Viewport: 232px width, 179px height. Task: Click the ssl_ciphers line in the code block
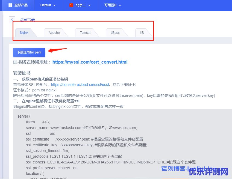point(111,162)
